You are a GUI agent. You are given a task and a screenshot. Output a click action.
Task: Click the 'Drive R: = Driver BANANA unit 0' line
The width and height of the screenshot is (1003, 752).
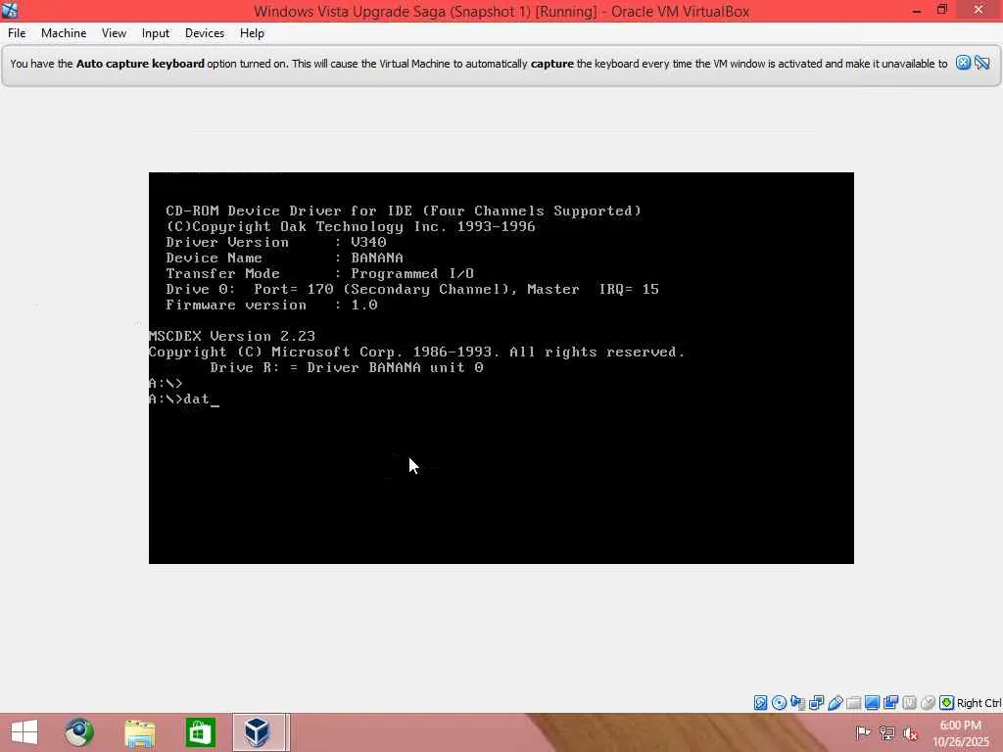tap(347, 368)
